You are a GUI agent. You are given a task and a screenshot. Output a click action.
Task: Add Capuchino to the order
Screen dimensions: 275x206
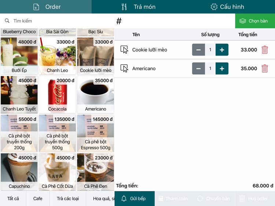click(x=19, y=172)
